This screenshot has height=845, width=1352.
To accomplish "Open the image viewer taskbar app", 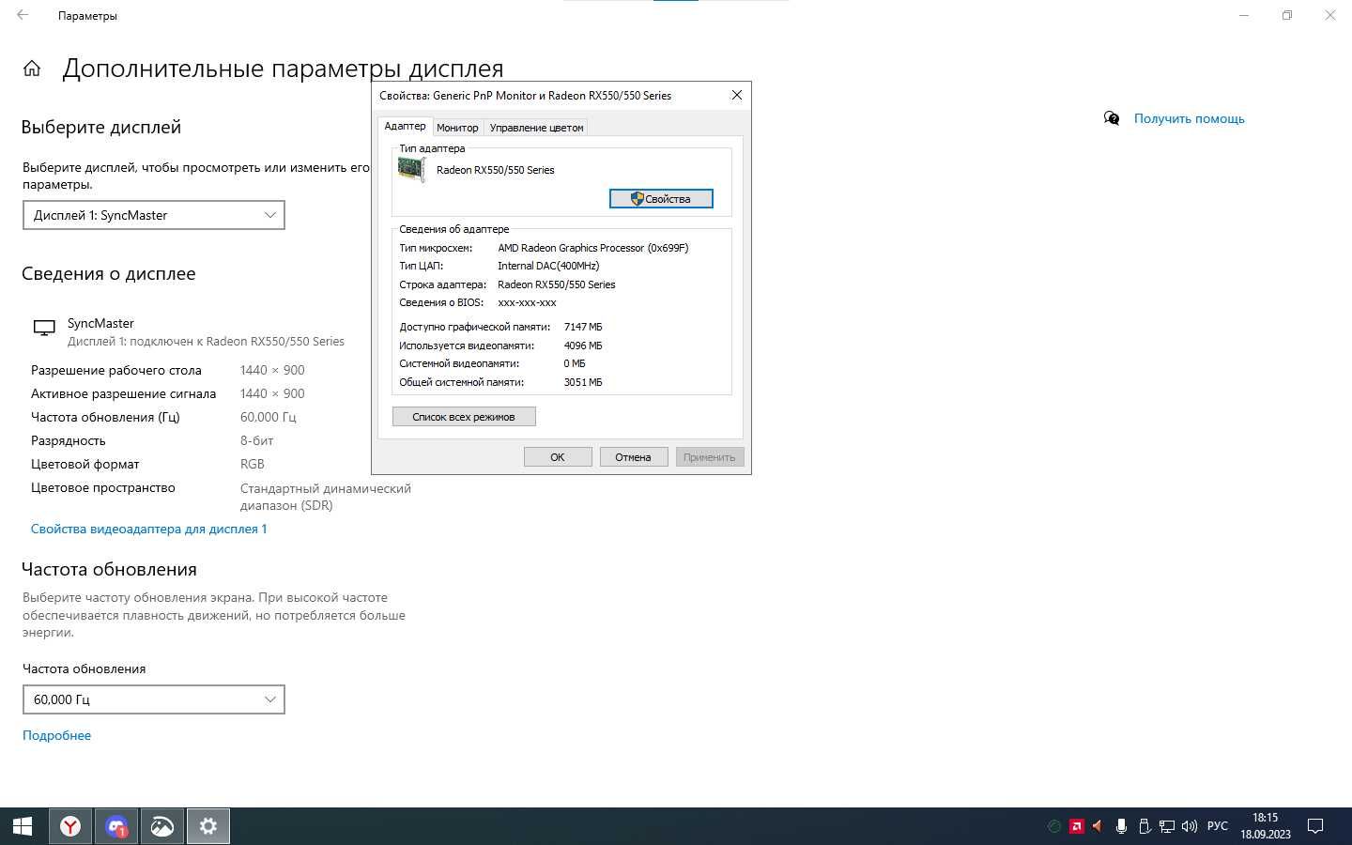I will click(x=162, y=826).
